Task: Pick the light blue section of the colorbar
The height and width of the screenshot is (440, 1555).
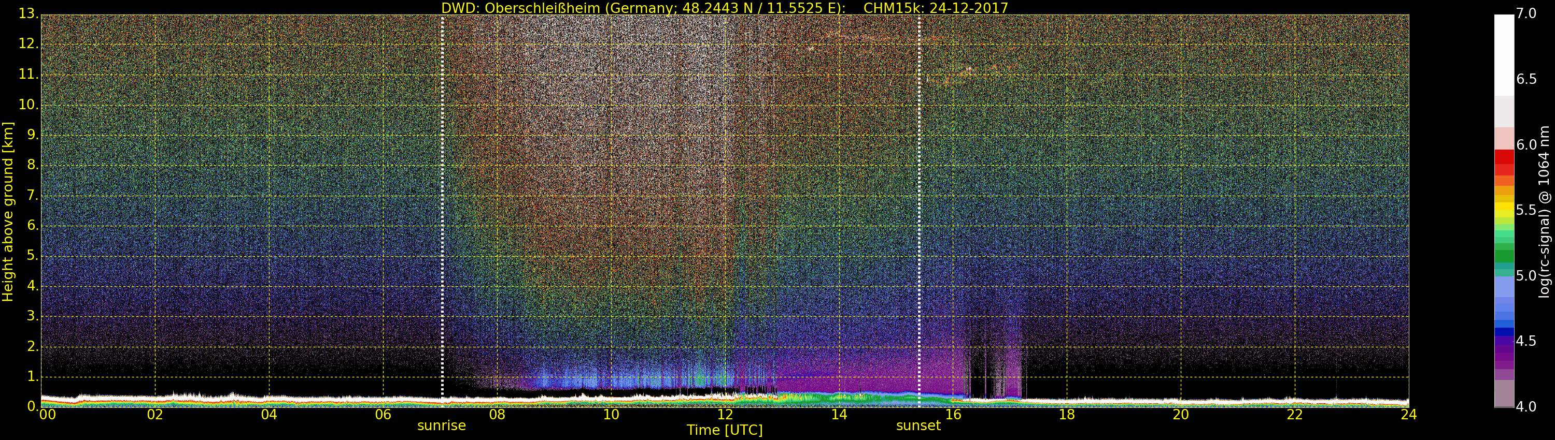Action: coord(1504,289)
